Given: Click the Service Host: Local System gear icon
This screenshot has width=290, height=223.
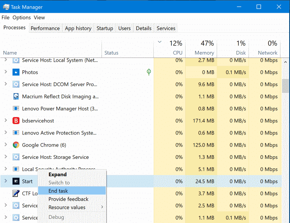Looking at the screenshot, I should [x=16, y=60].
